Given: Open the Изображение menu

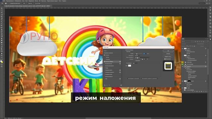Looking at the screenshot, I should 18,1.
